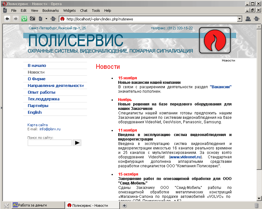
Task: Follow the www.videonet.ru link
Action: (185, 157)
